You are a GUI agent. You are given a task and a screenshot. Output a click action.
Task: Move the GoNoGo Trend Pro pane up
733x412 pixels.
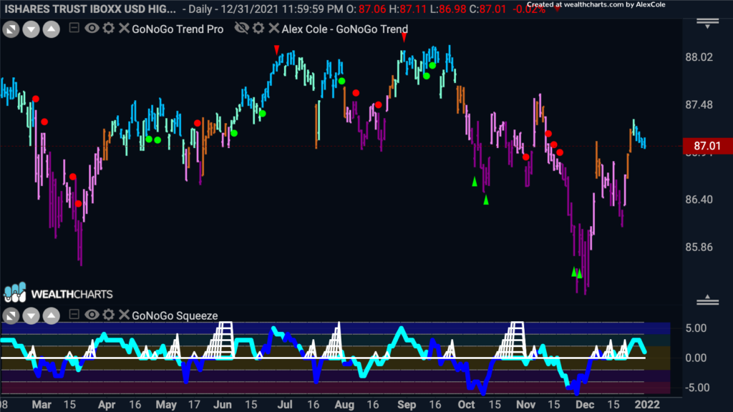click(52, 30)
